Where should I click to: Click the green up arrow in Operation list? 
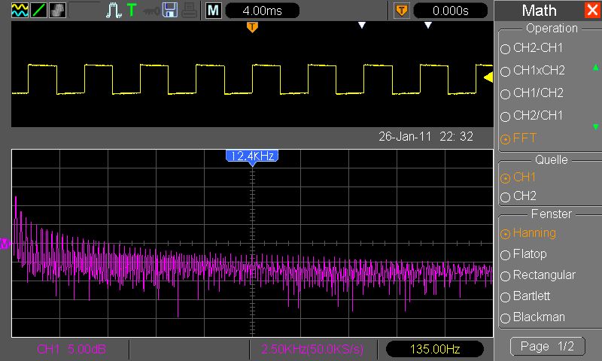point(595,68)
